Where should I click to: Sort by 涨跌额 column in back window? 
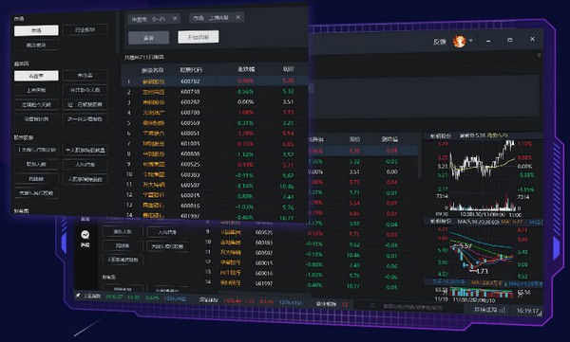point(389,139)
